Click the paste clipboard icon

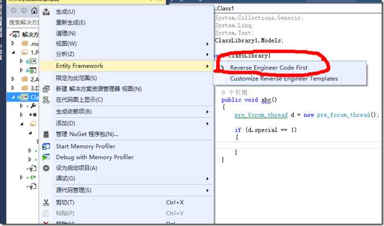click(46, 213)
